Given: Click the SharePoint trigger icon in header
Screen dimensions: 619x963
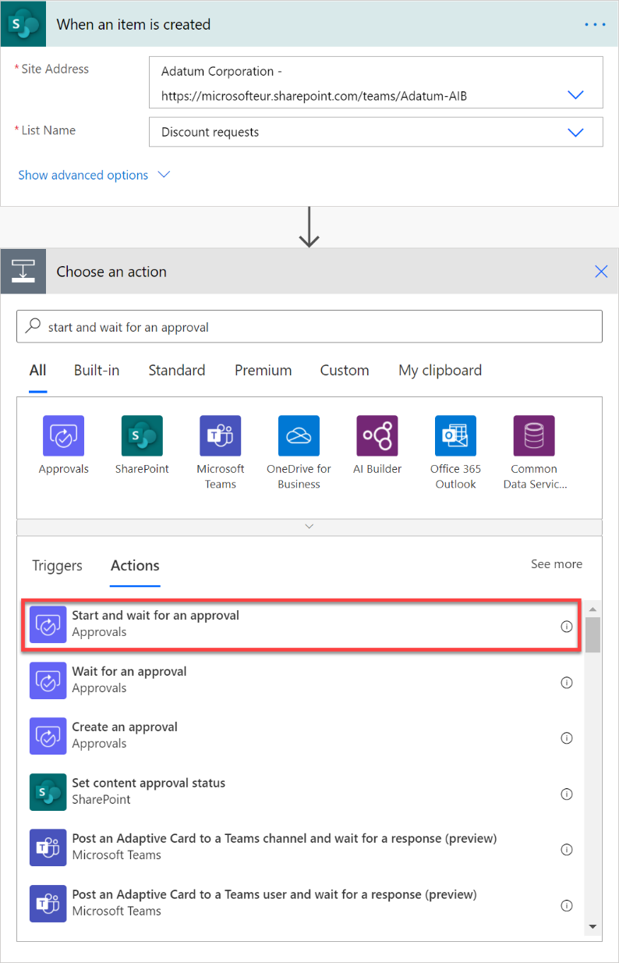Looking at the screenshot, I should click(x=23, y=24).
